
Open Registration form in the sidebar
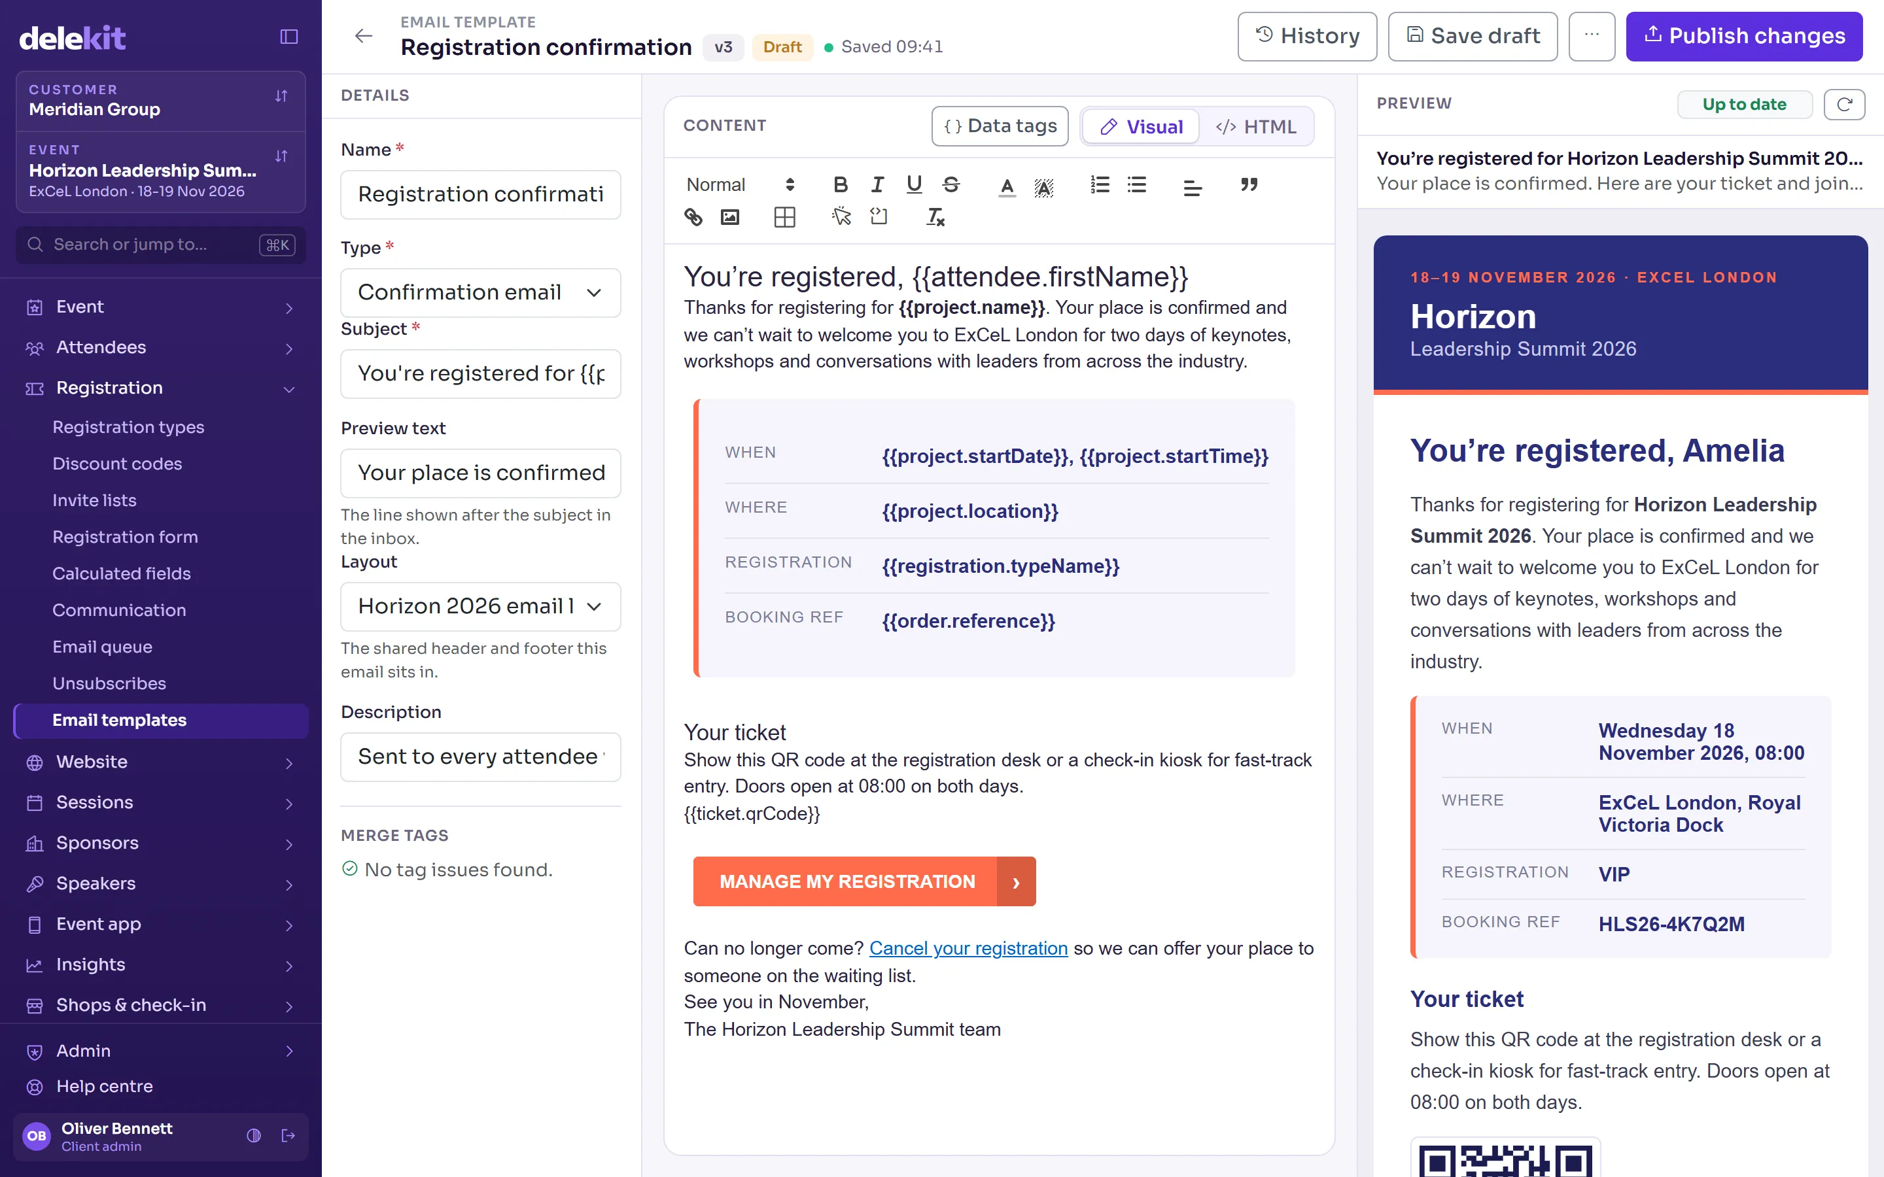pyautogui.click(x=124, y=537)
